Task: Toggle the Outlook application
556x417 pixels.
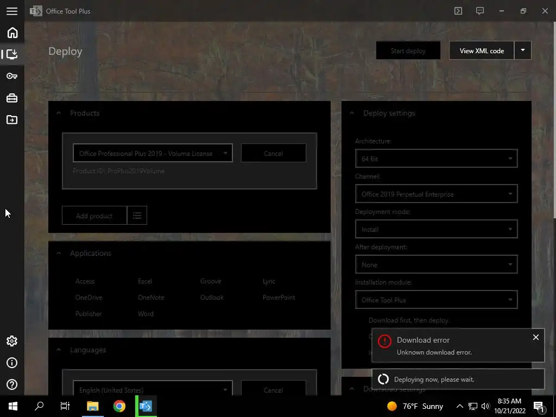Action: pos(212,298)
